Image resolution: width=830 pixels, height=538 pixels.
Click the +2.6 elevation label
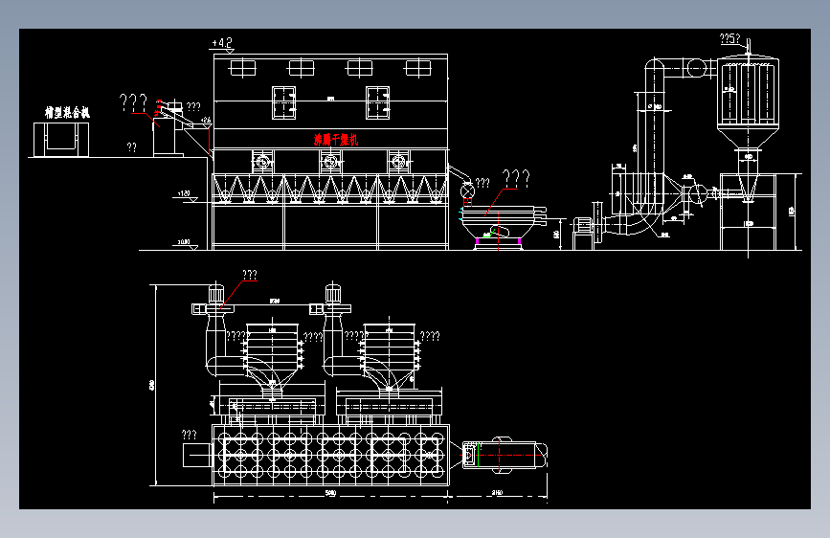[206, 121]
